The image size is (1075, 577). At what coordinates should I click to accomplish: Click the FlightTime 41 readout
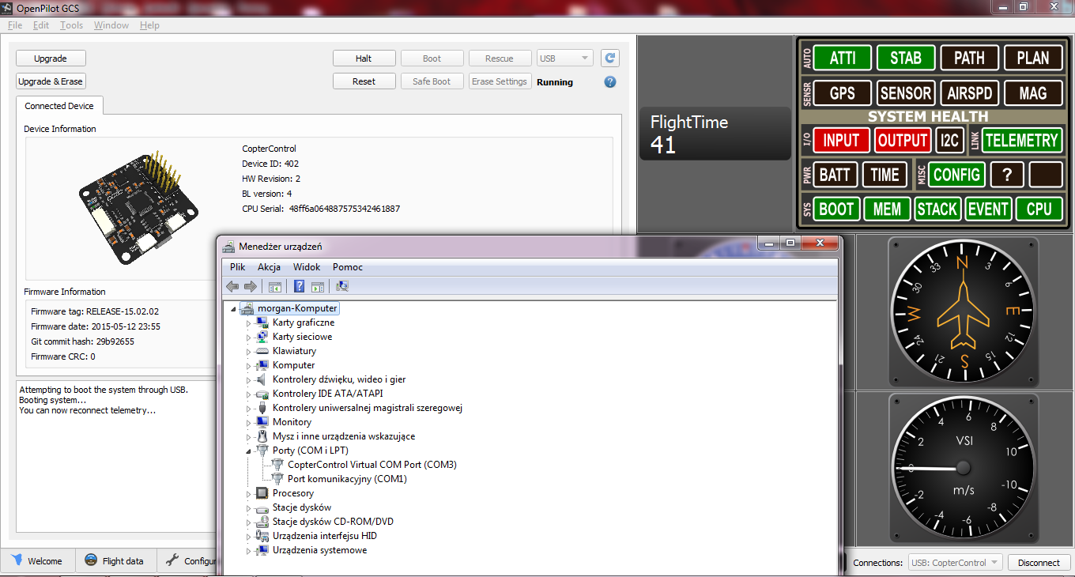715,134
